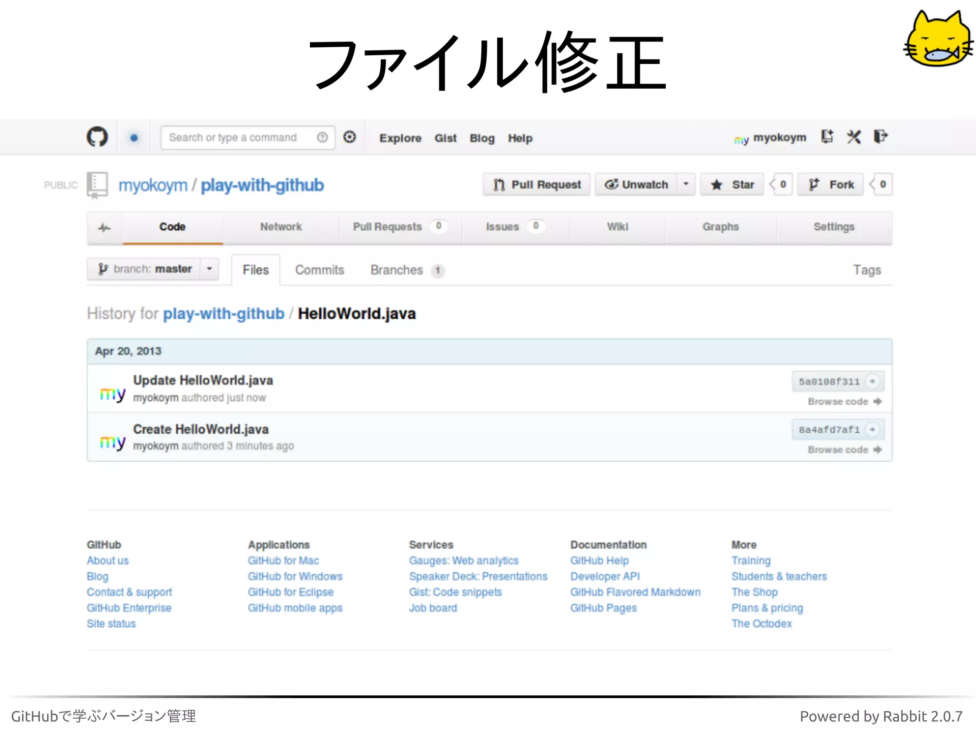This screenshot has height=732, width=976.
Task: Open GitHub for Windows footer link
Action: (x=295, y=577)
